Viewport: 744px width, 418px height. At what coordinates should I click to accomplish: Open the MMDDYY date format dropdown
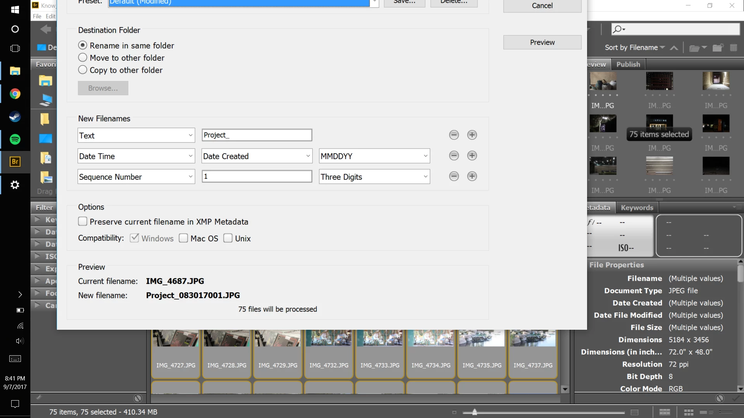click(x=374, y=156)
